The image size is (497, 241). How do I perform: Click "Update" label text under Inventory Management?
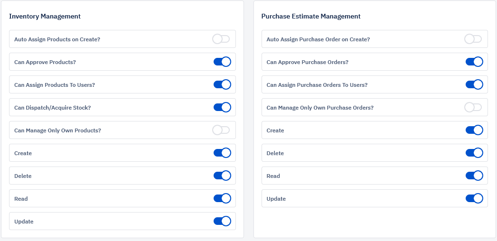click(x=24, y=222)
